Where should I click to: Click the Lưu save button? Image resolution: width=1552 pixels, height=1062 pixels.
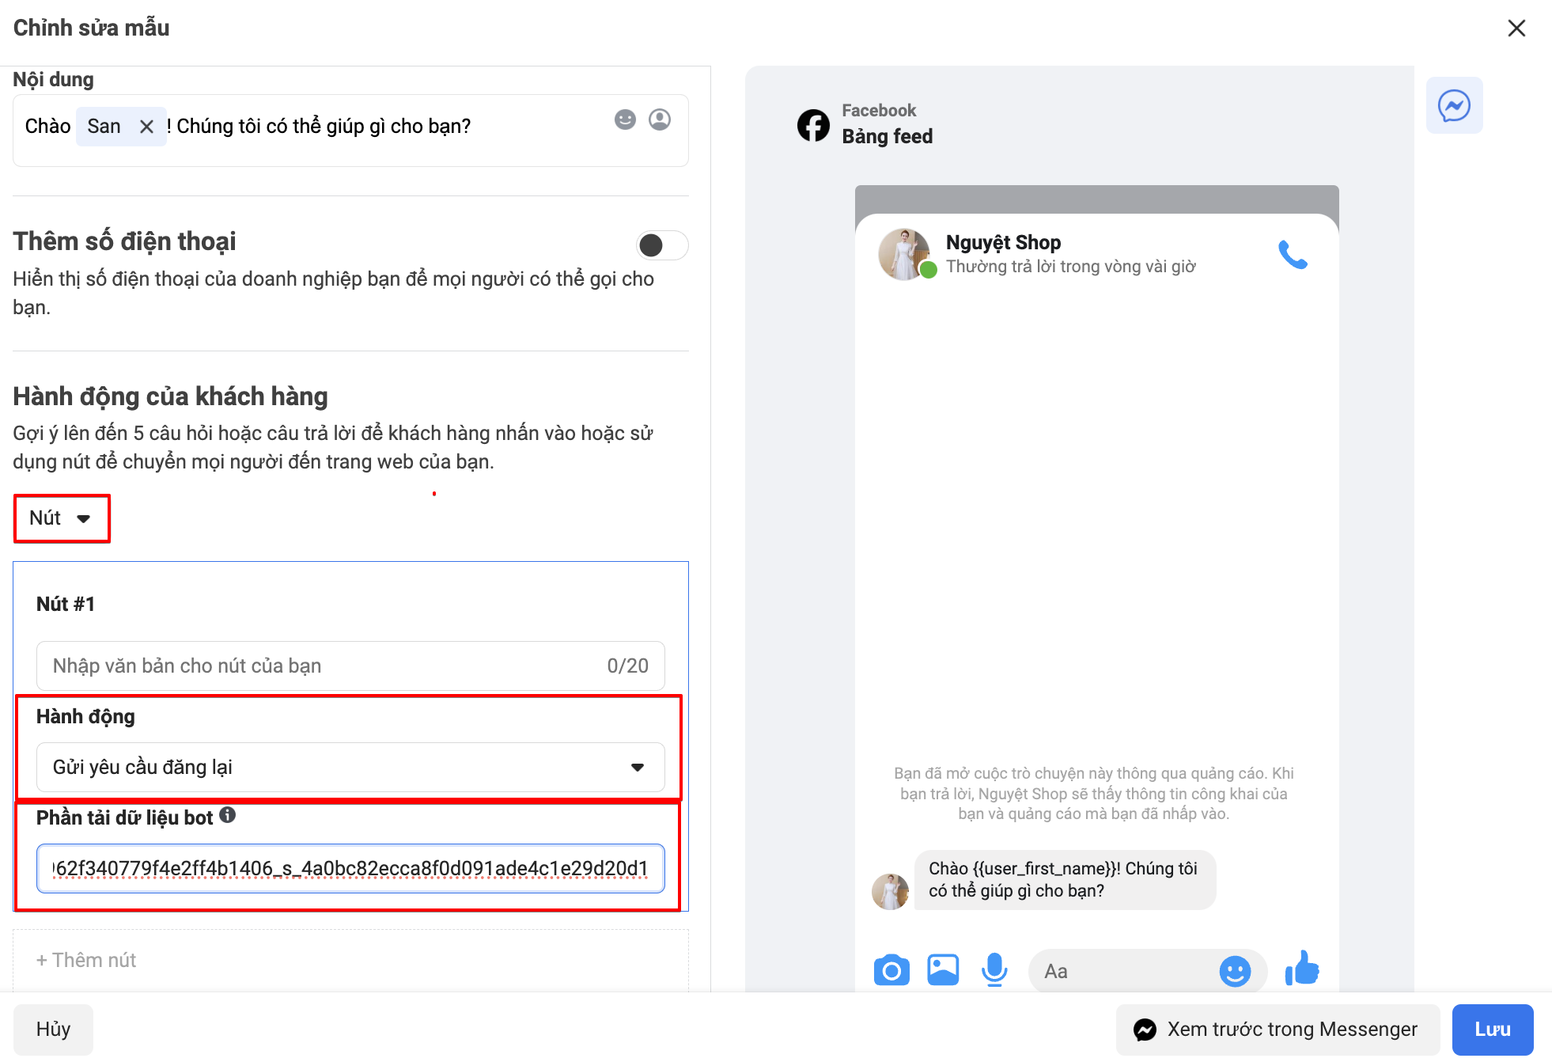click(1492, 1029)
